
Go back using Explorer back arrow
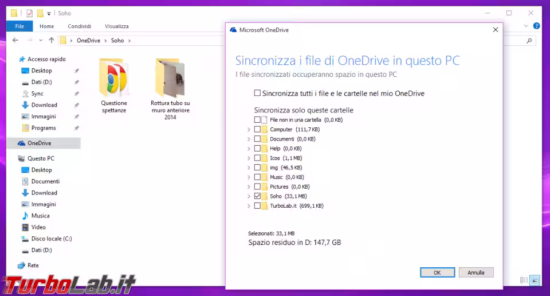point(15,40)
